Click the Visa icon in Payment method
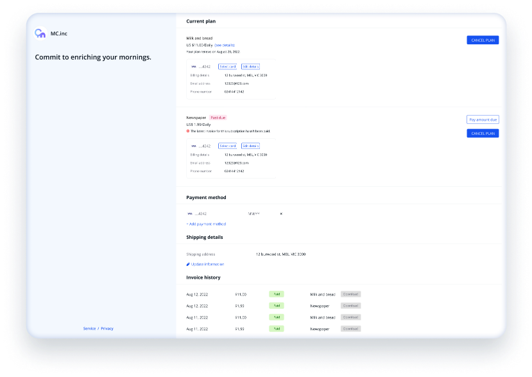 point(190,213)
